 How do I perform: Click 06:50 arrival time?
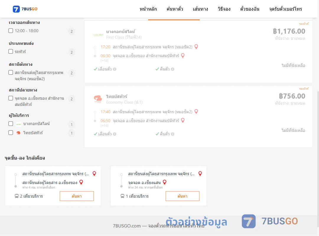click(105, 121)
